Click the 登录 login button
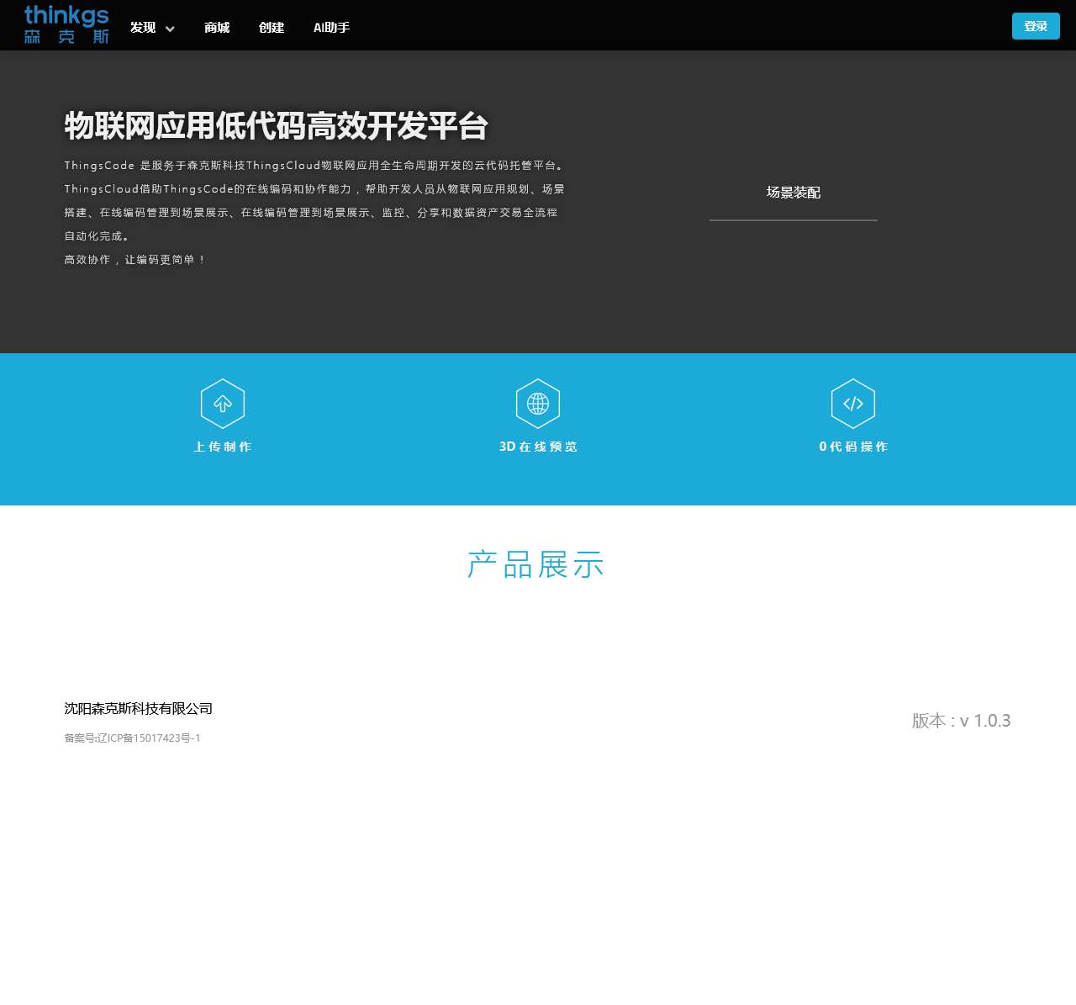 [x=1036, y=26]
